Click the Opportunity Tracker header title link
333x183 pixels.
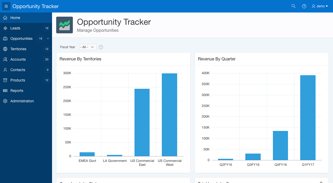(x=36, y=6)
